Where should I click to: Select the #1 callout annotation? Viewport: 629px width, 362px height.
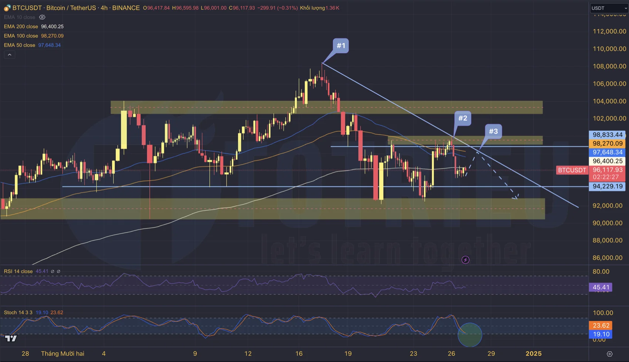point(341,46)
